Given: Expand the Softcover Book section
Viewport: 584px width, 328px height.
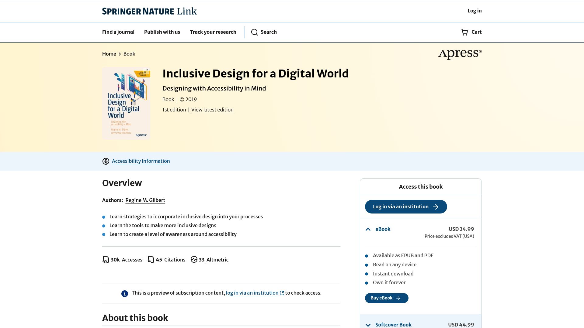Looking at the screenshot, I should pos(368,325).
